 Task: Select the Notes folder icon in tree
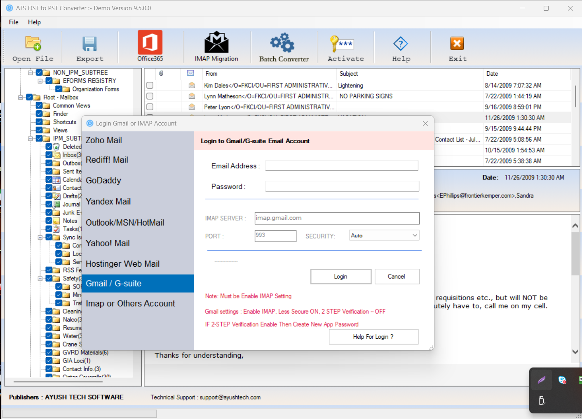click(x=56, y=221)
